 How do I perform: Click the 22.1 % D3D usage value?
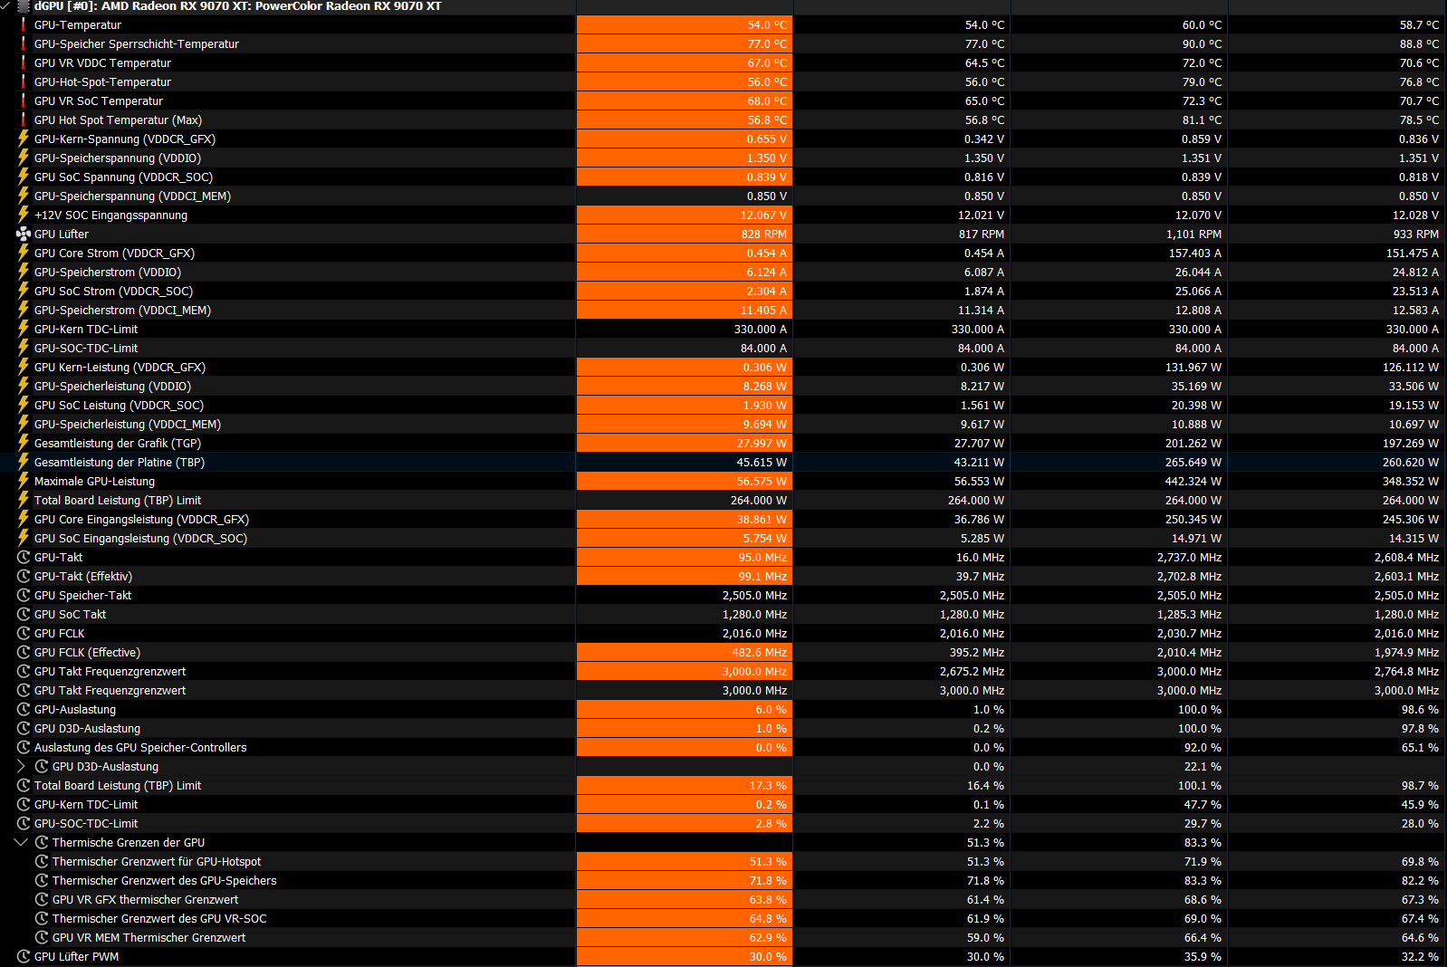(1203, 766)
